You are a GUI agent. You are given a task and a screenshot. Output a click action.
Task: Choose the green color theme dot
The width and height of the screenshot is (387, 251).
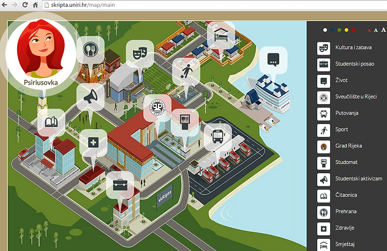339,30
